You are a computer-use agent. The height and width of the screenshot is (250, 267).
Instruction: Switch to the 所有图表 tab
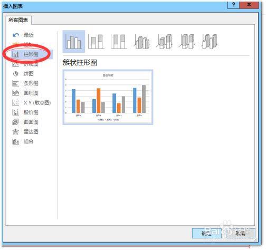point(18,20)
